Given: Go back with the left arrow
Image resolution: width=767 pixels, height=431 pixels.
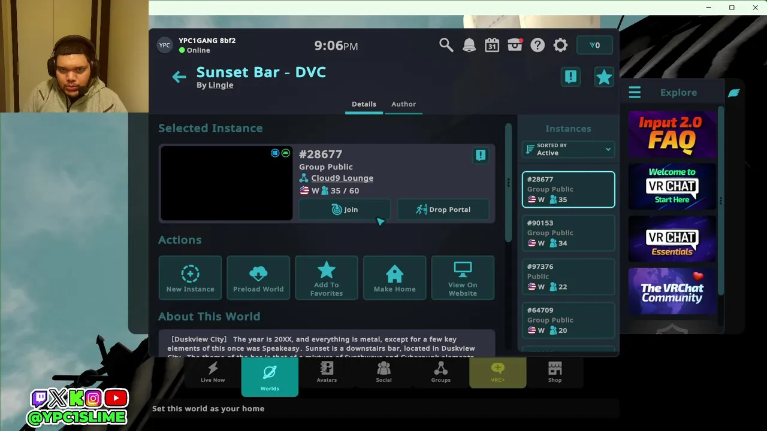Looking at the screenshot, I should pyautogui.click(x=179, y=77).
